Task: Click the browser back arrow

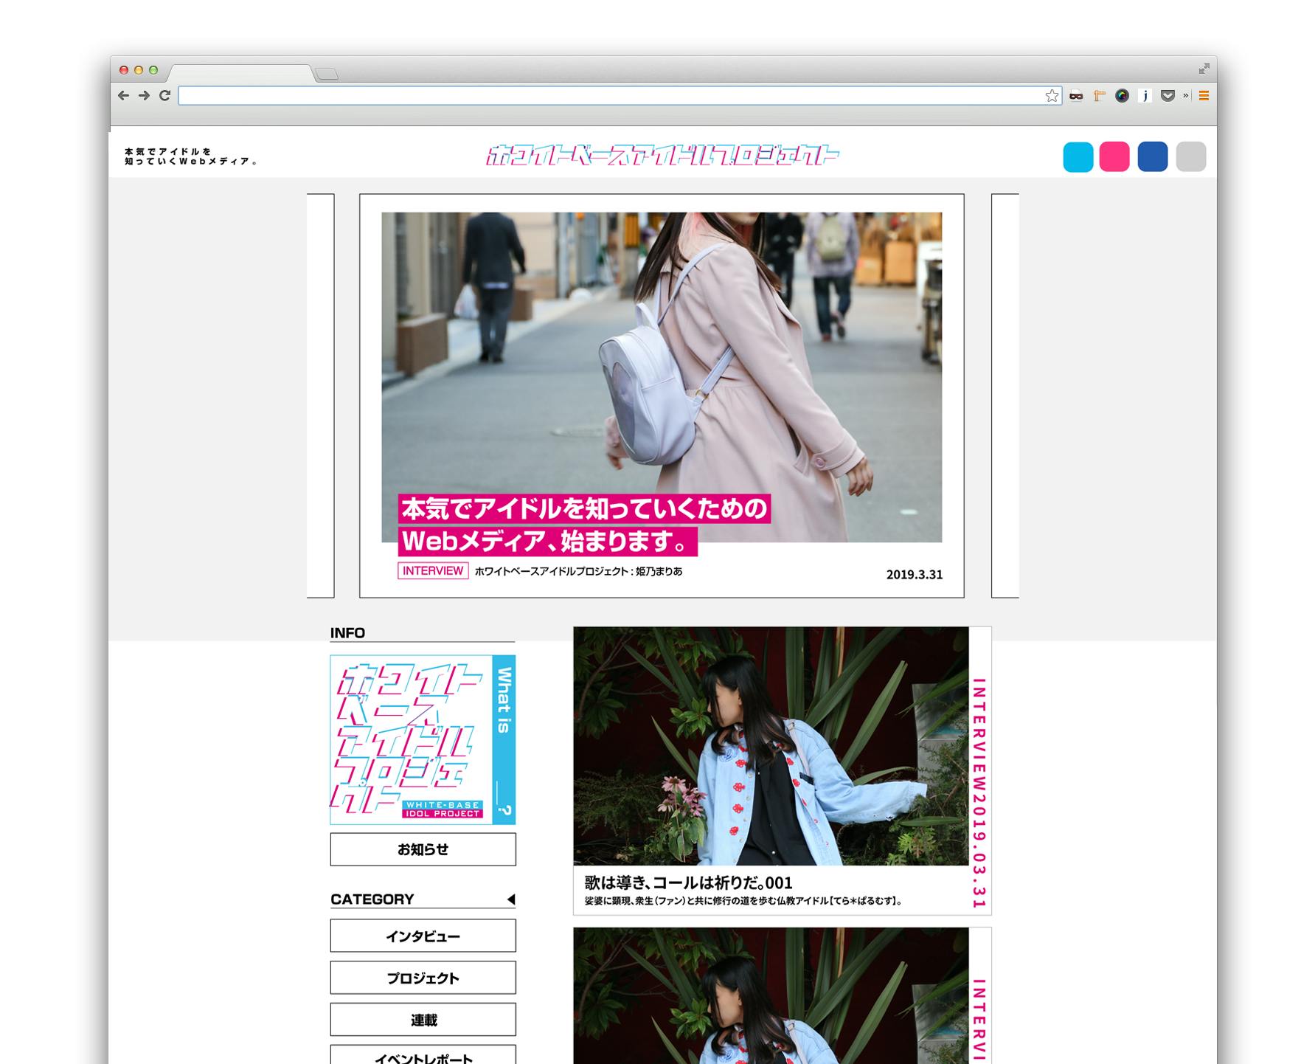Action: tap(123, 95)
